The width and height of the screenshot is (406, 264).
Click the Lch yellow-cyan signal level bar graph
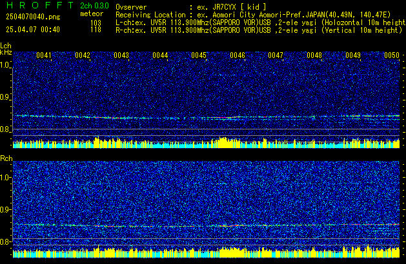(x=206, y=143)
